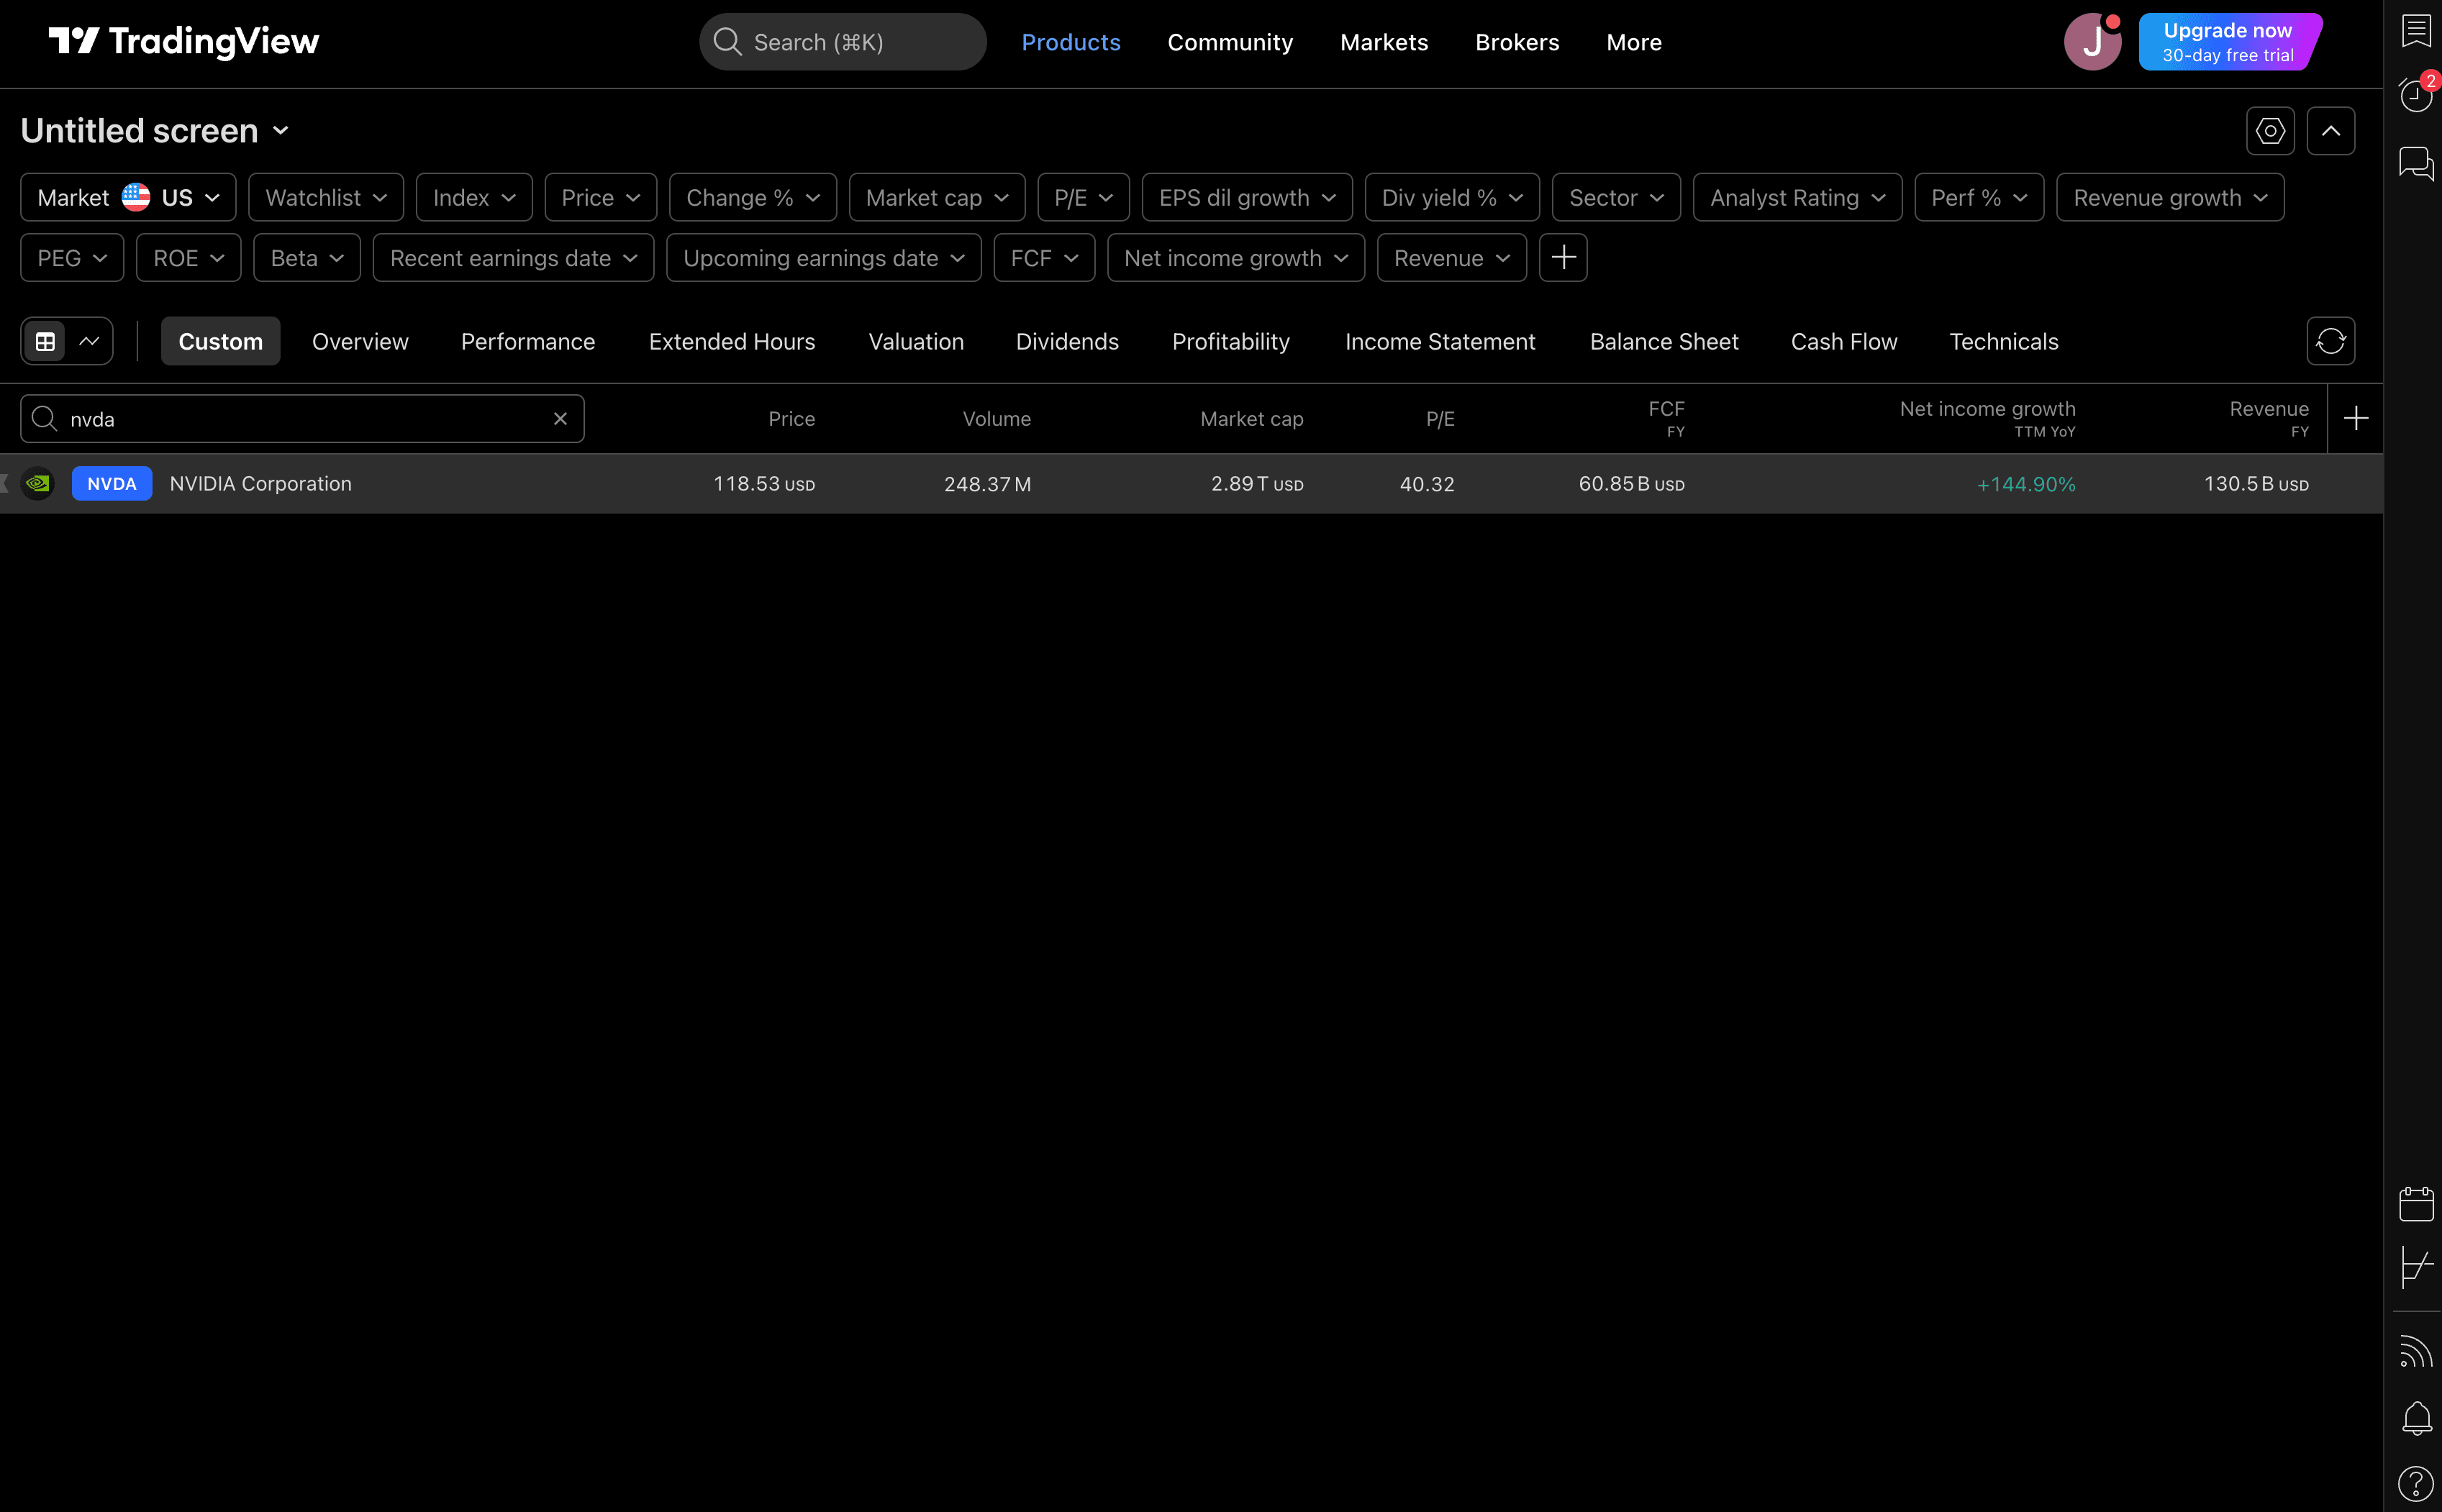Open the chats icon in right sidebar

[2415, 162]
